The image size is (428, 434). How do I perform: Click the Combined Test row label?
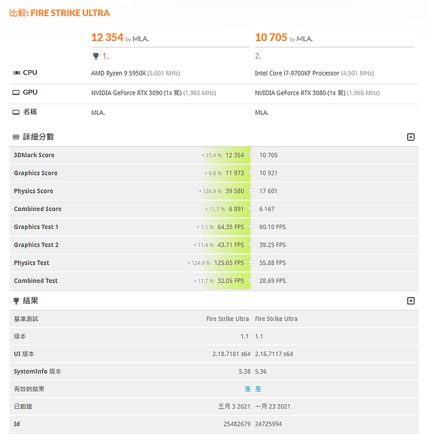[x=36, y=281]
